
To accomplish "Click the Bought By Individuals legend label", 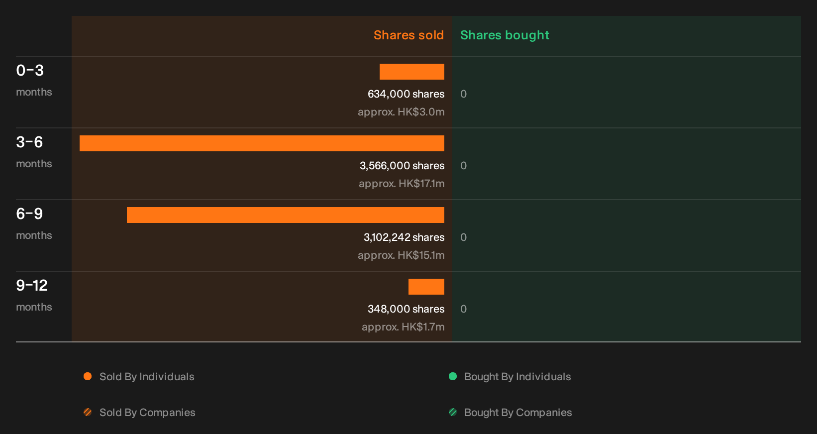I will [517, 377].
